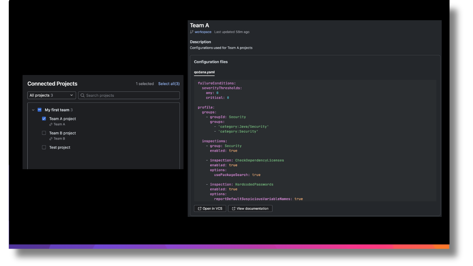
Task: Click the link icon beside Team B label
Action: click(51, 139)
